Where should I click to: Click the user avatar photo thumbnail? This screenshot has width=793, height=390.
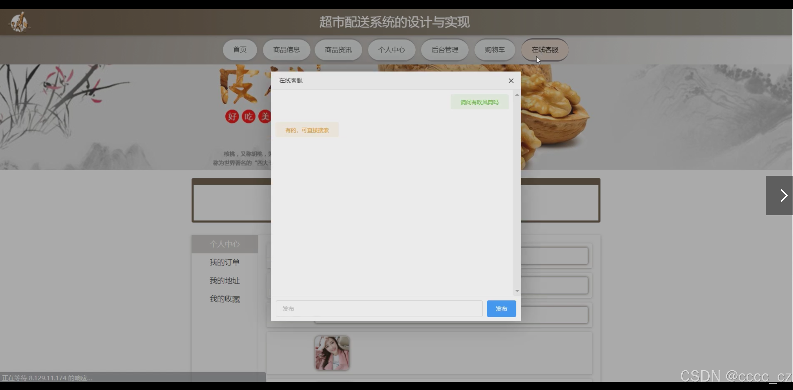332,353
